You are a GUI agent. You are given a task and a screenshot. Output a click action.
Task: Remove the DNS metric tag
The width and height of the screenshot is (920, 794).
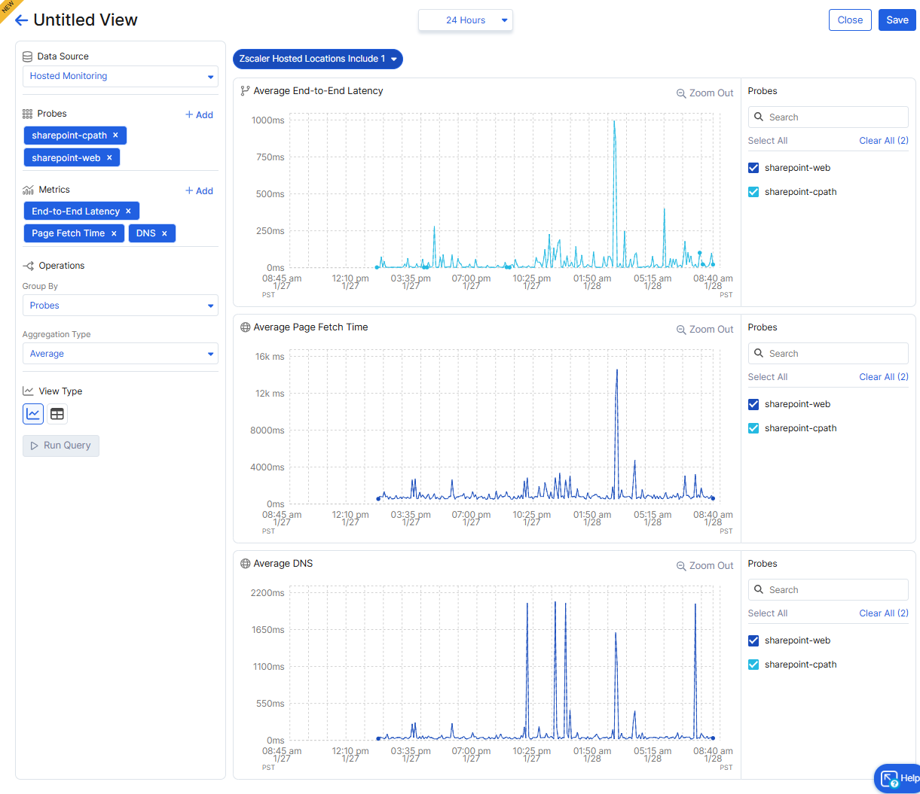[x=164, y=233]
